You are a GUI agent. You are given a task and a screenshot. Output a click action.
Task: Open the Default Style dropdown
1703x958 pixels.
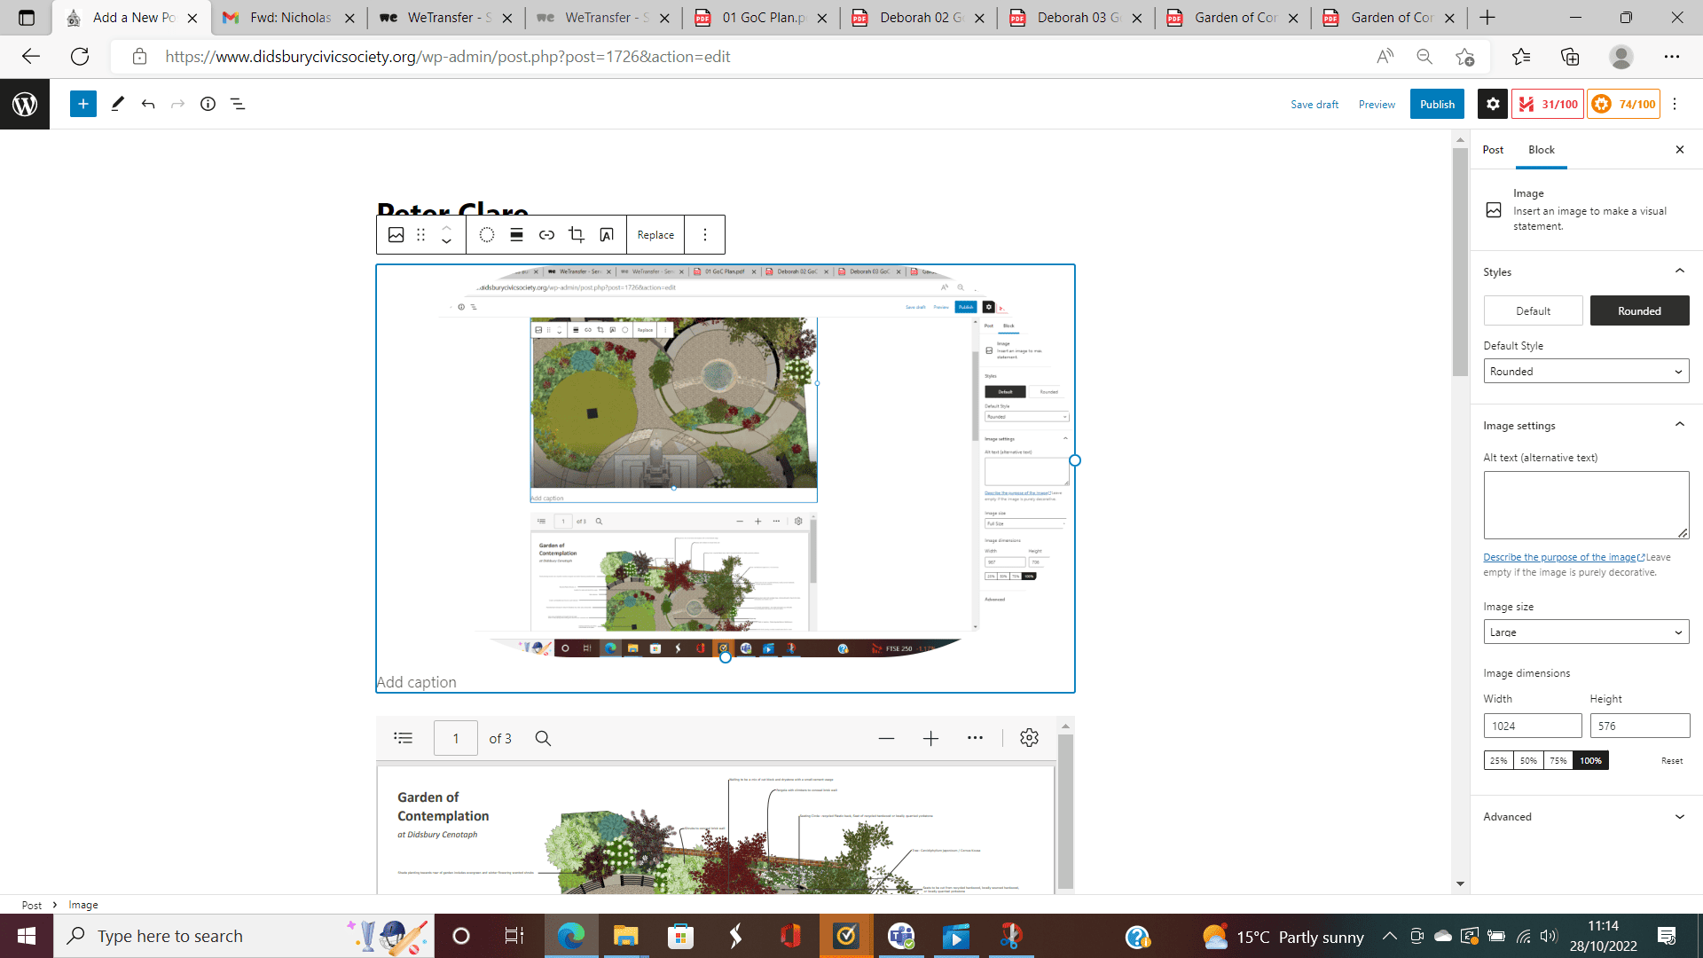pos(1586,372)
